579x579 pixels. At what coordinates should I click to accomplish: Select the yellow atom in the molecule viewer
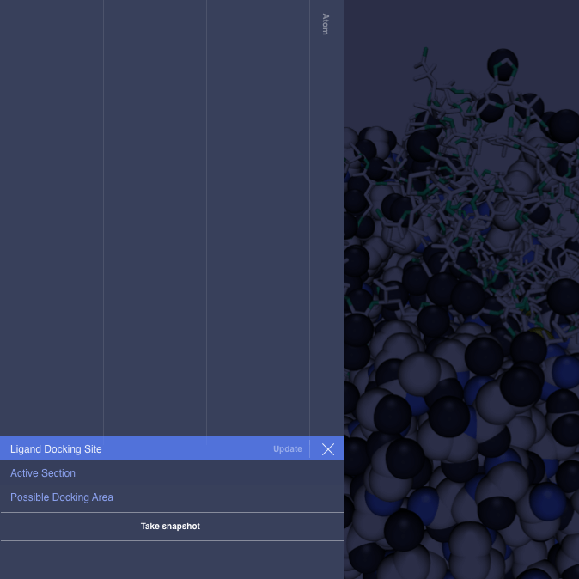tap(539, 335)
